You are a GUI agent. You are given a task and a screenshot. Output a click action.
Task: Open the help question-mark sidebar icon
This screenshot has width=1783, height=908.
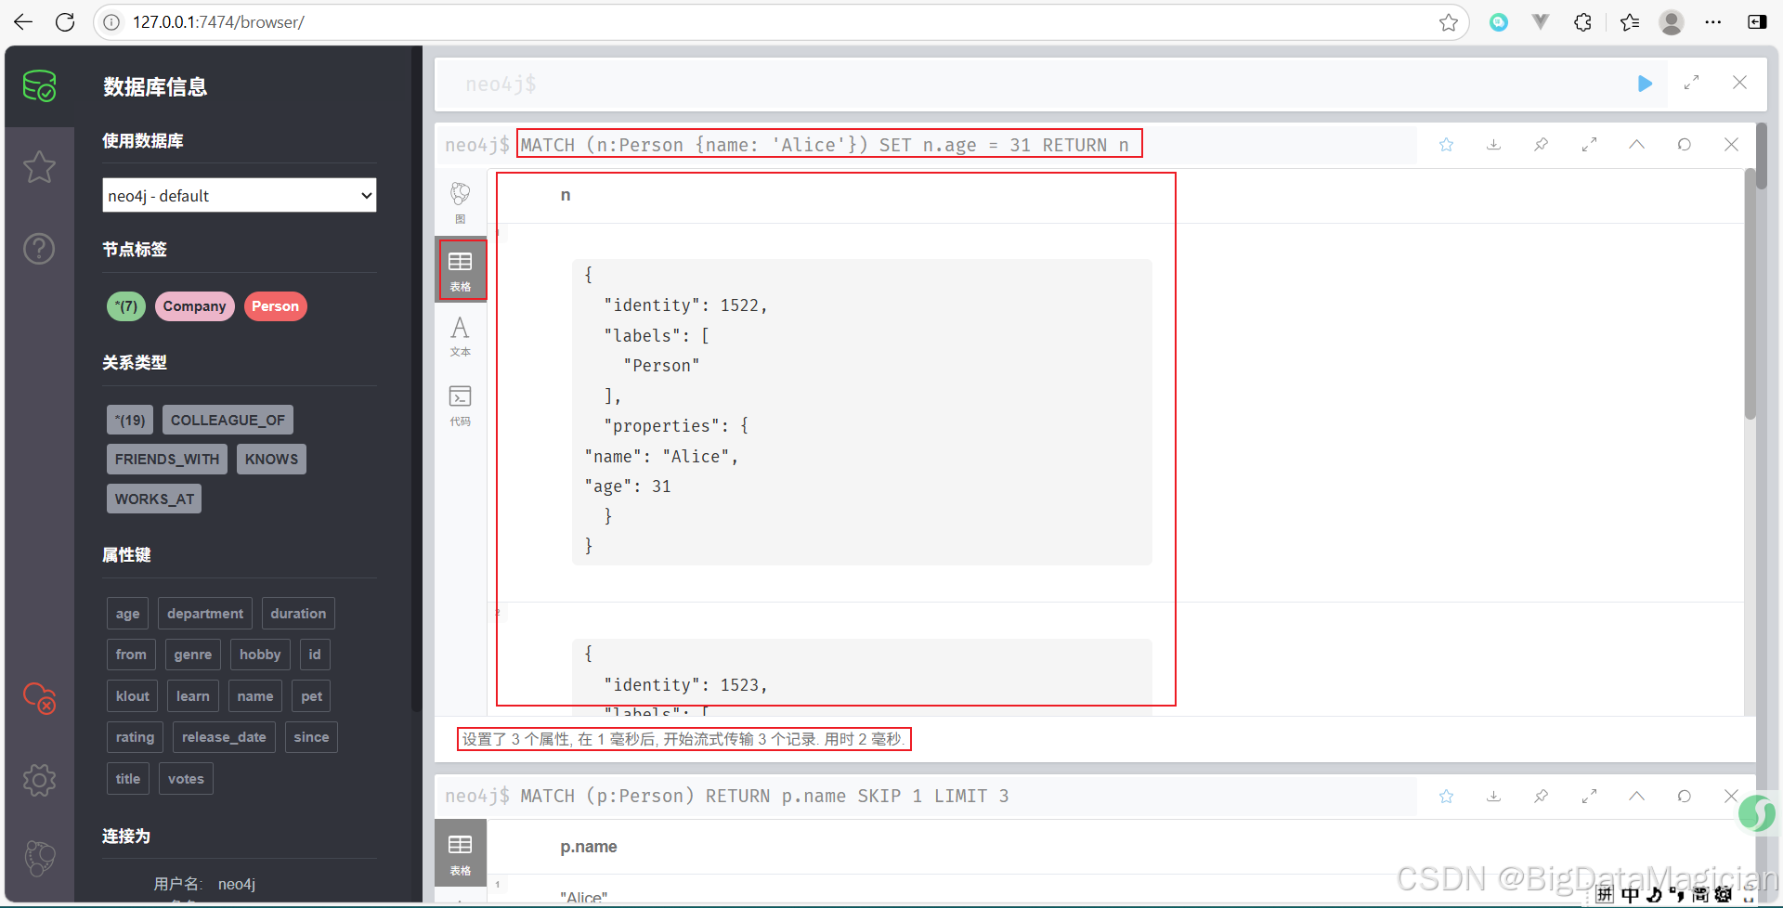tap(39, 249)
